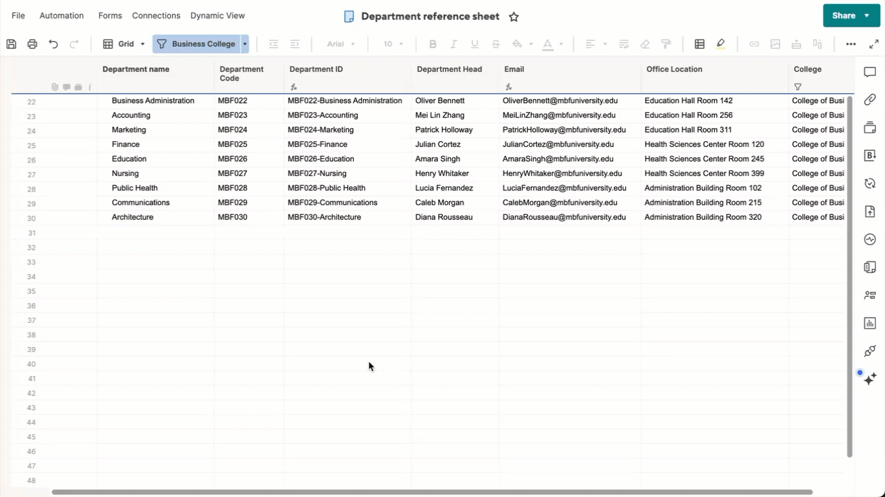Open the text color picker
This screenshot has width=885, height=497.
(x=549, y=43)
